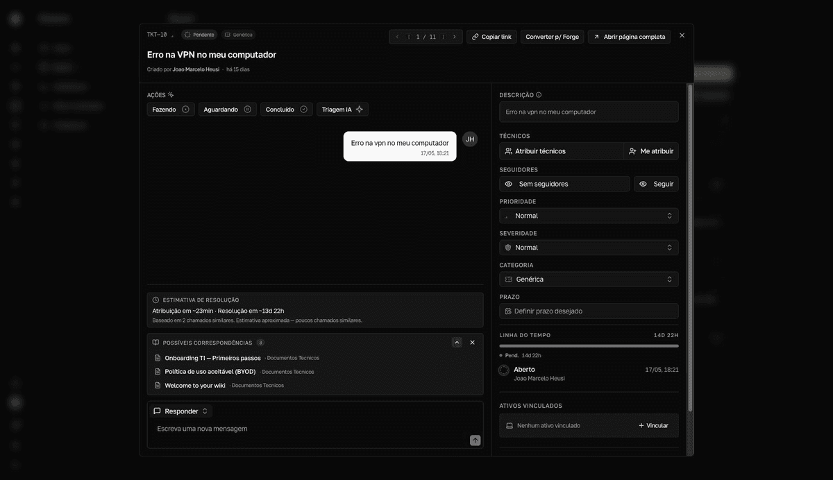
Task: Click the JH user avatar
Action: pyautogui.click(x=470, y=139)
